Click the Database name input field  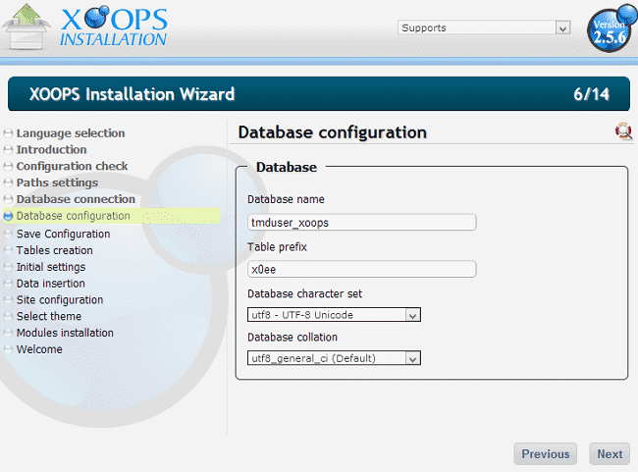click(x=362, y=222)
